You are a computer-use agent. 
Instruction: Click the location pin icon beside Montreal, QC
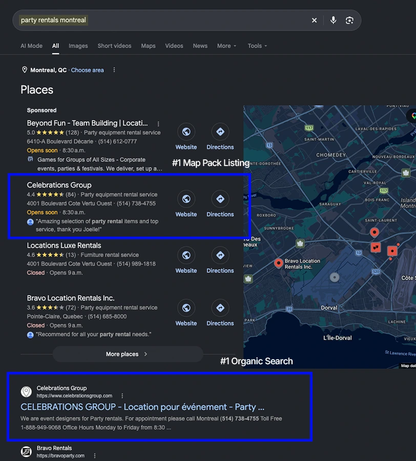pyautogui.click(x=25, y=70)
